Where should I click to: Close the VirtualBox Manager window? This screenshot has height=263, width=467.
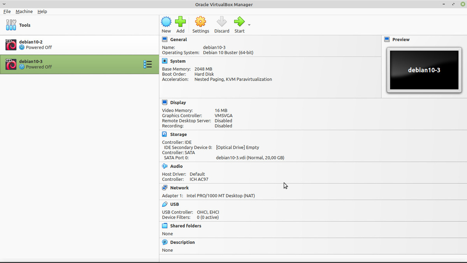pos(462,4)
